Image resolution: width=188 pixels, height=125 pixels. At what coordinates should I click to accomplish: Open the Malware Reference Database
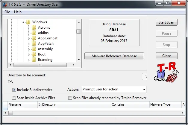pos(114,56)
